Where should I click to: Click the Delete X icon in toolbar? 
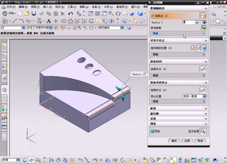click(63, 14)
